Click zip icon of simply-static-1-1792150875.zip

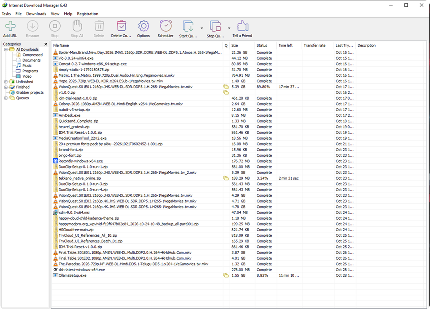56,70
